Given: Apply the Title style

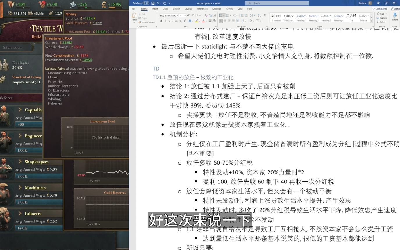Looking at the screenshot, I should (x=351, y=18).
